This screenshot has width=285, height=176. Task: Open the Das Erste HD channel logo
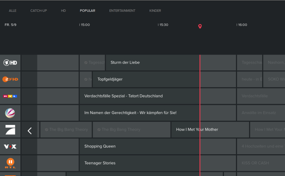10,63
